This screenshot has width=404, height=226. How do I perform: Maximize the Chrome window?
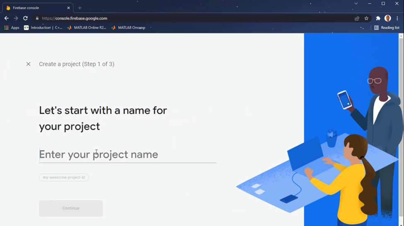383,4
